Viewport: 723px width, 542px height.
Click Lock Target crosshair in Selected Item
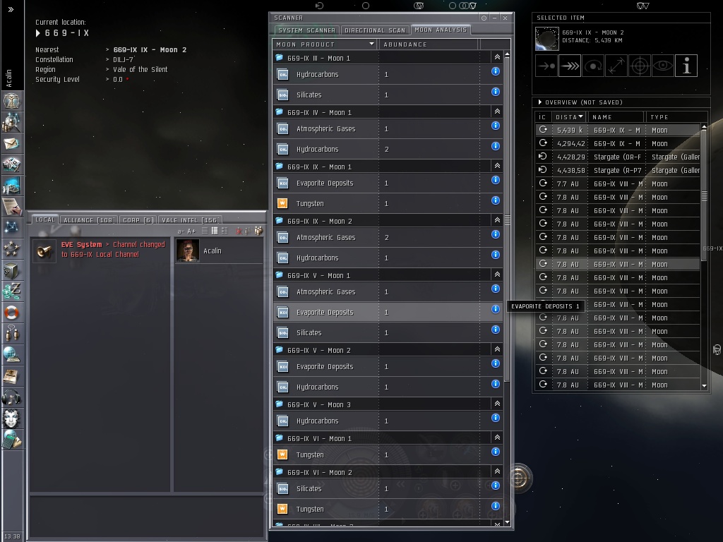coord(640,66)
